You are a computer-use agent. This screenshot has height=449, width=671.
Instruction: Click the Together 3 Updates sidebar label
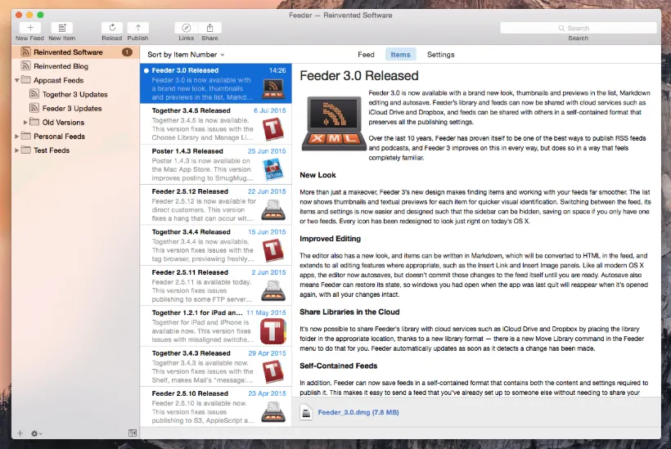click(x=75, y=94)
